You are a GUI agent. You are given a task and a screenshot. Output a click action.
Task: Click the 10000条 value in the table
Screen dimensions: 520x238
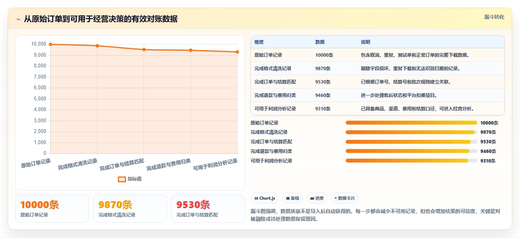[x=324, y=55]
